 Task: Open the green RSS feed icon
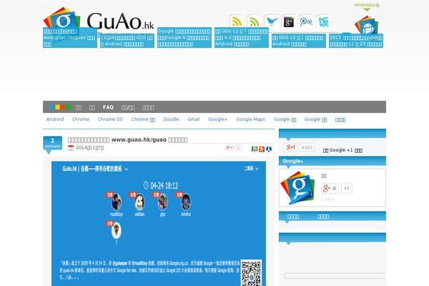(x=254, y=21)
